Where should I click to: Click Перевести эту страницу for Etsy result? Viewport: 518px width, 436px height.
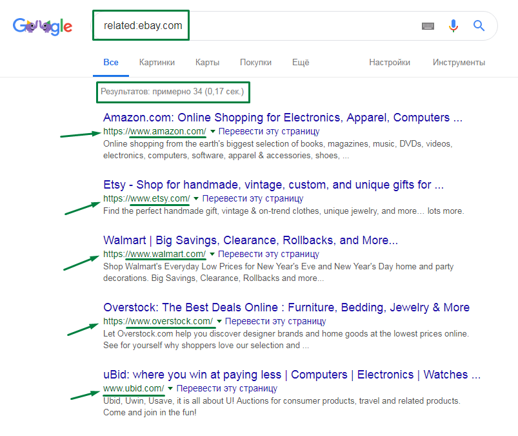pos(253,198)
